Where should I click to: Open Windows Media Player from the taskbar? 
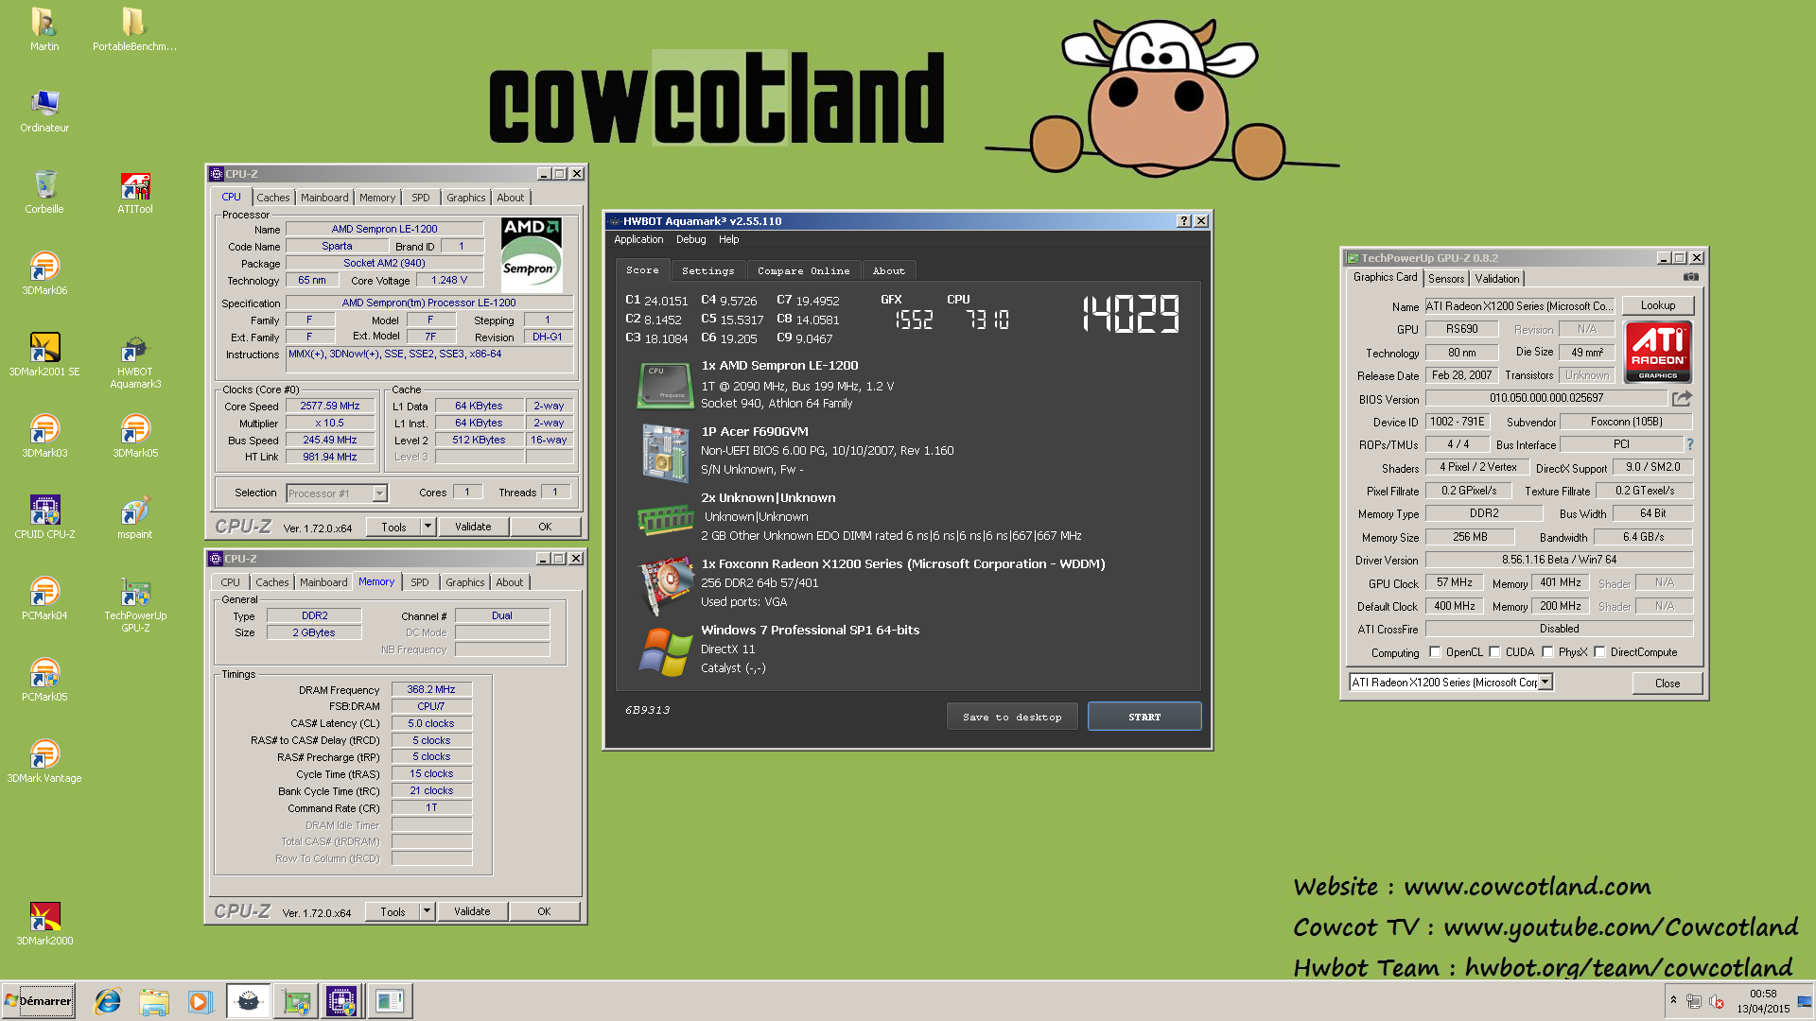(x=200, y=1001)
